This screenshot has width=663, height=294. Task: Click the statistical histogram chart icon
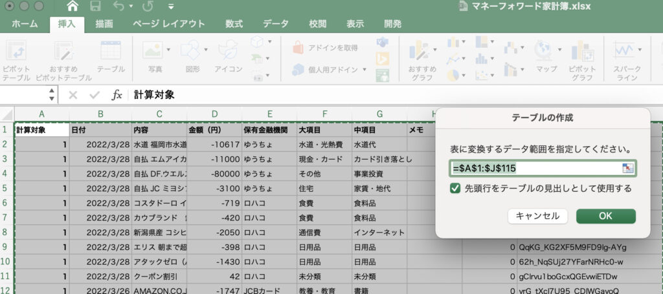click(482, 59)
